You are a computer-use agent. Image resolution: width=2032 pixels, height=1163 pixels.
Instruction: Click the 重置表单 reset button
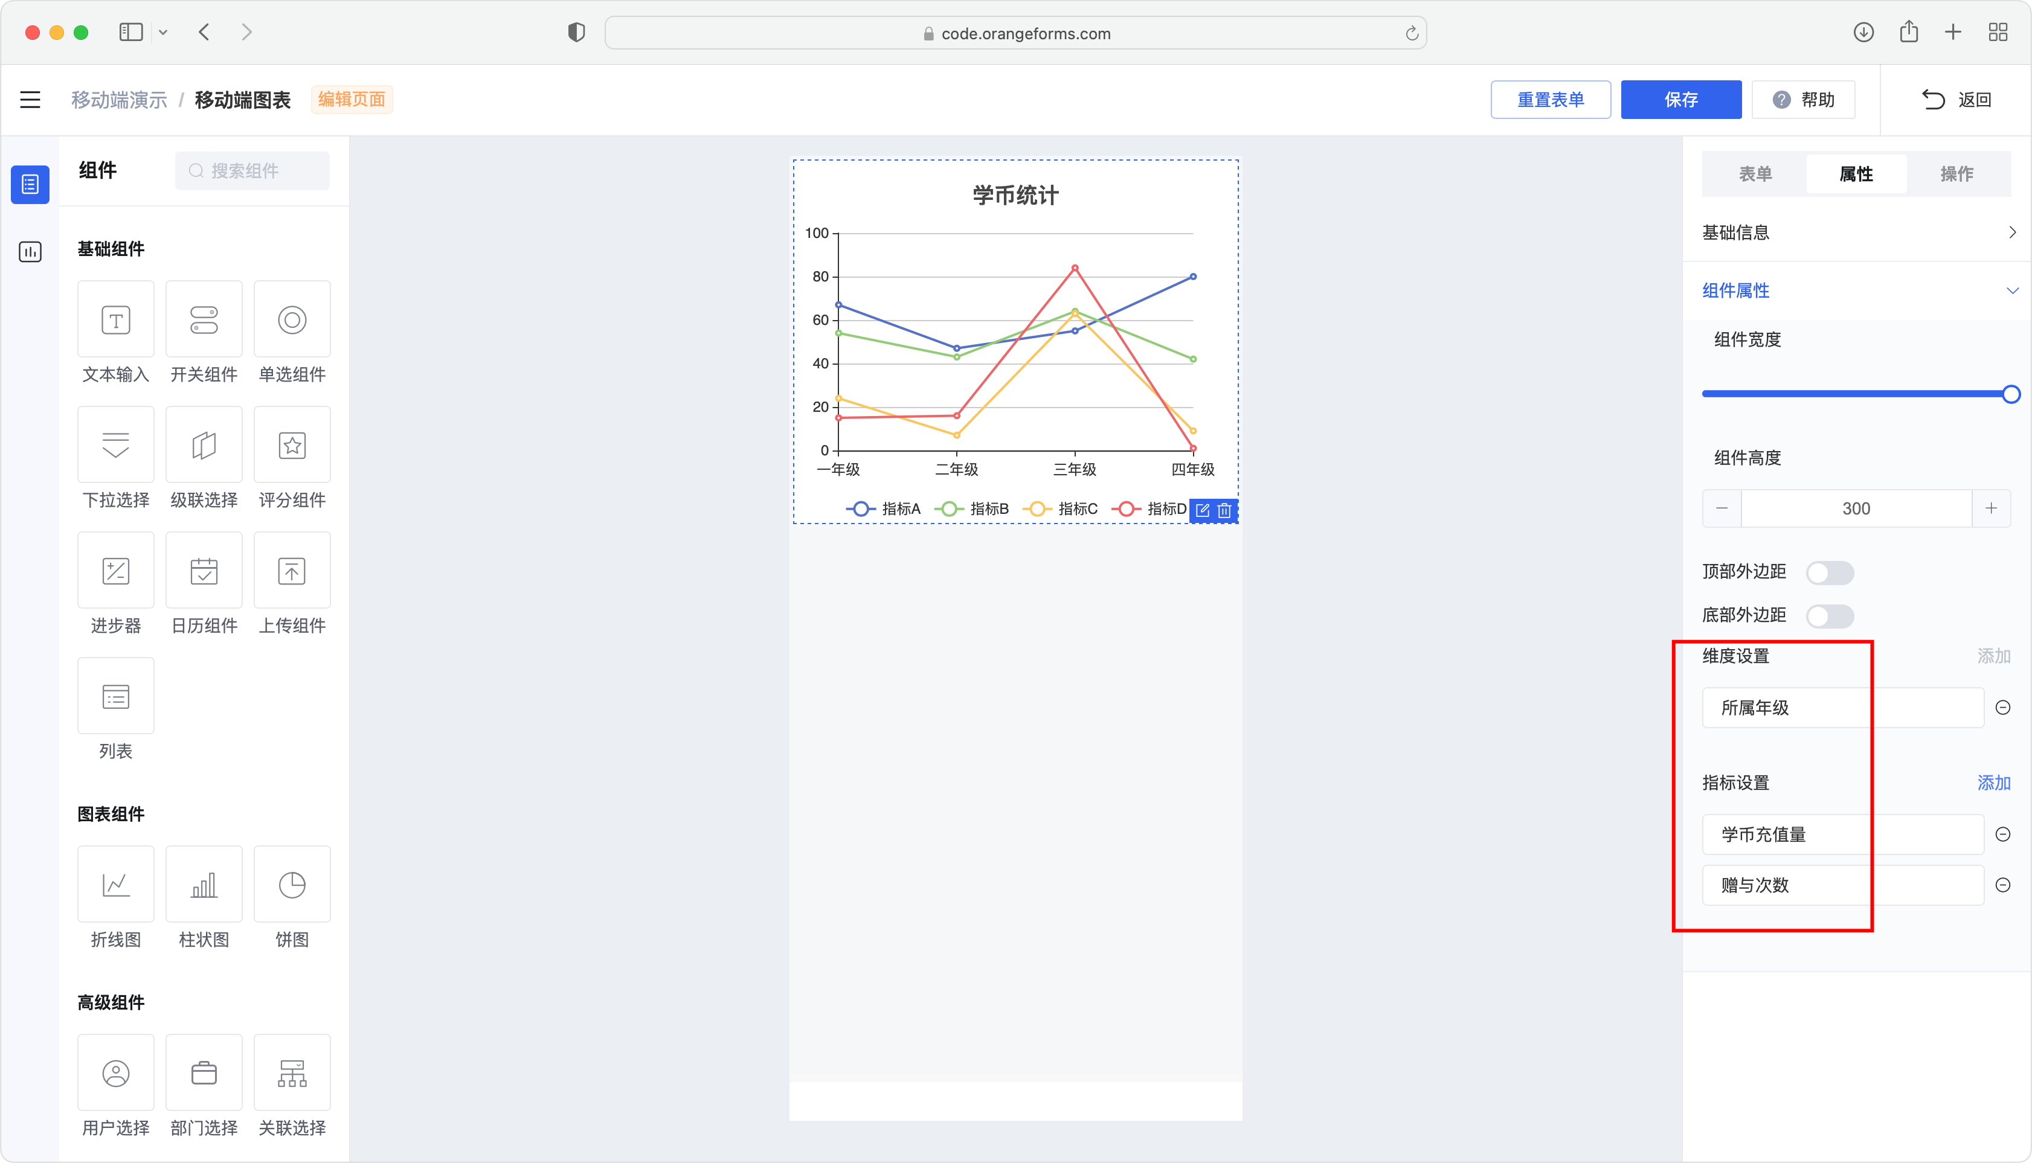click(x=1550, y=100)
